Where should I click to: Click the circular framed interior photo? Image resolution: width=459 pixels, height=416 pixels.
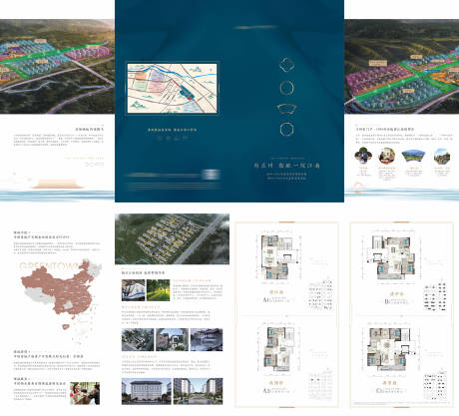(387, 156)
